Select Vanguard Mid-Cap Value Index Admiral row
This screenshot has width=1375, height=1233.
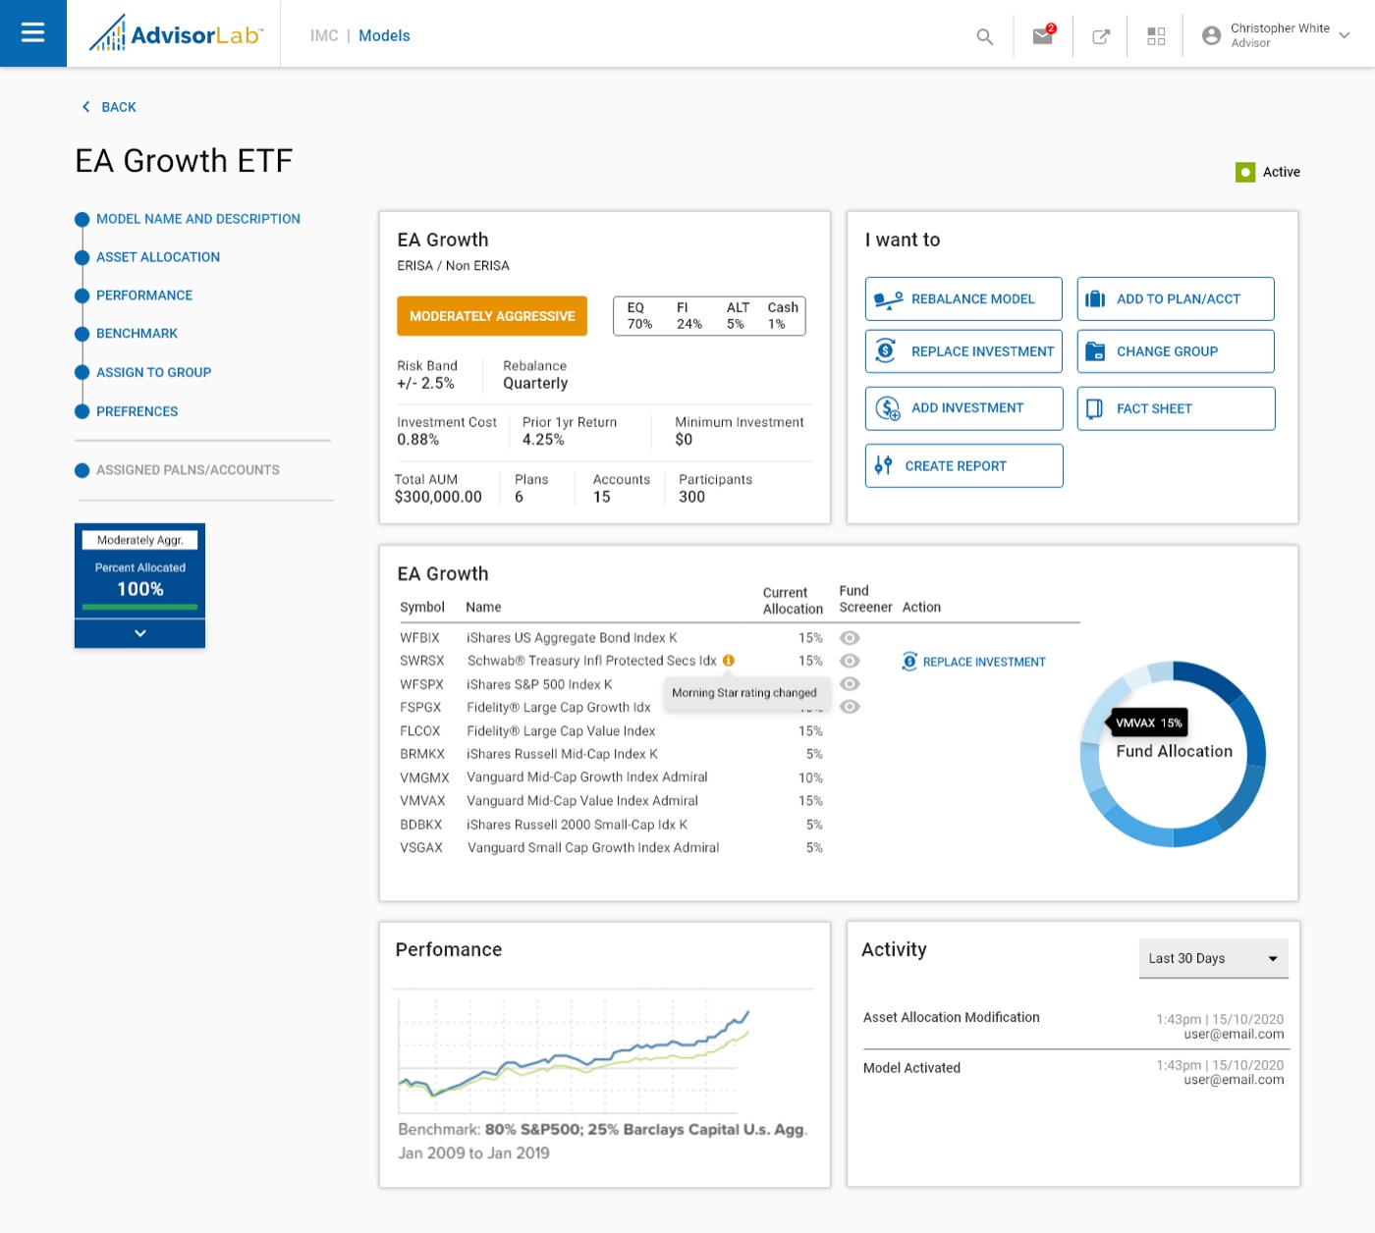pos(611,801)
